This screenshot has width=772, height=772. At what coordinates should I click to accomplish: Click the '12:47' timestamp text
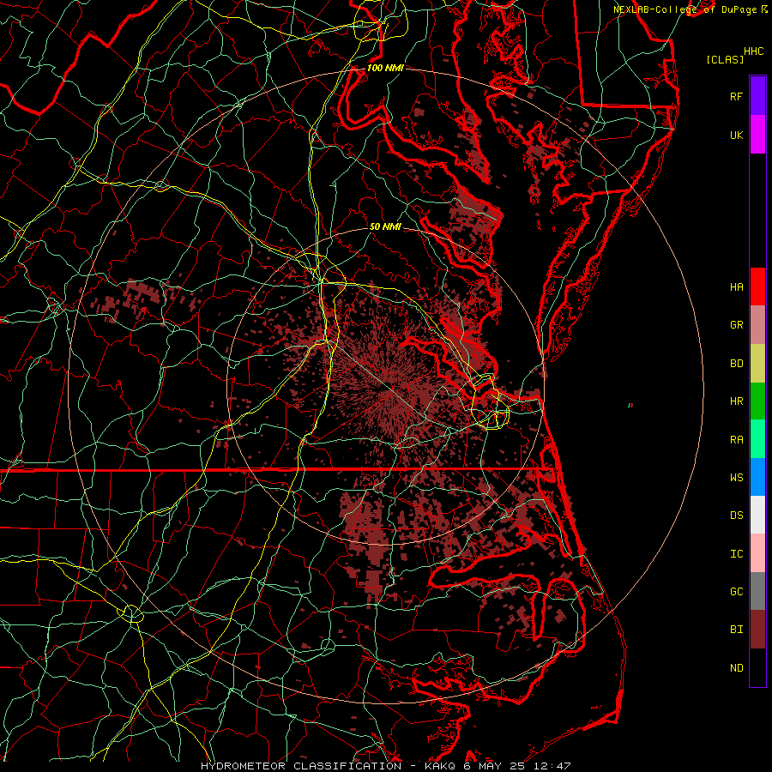click(x=554, y=766)
